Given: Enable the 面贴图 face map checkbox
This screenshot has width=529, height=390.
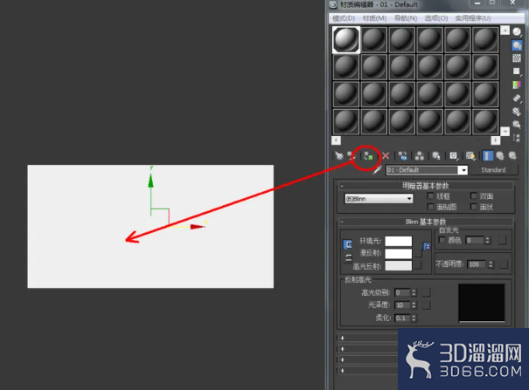Looking at the screenshot, I should tap(430, 207).
